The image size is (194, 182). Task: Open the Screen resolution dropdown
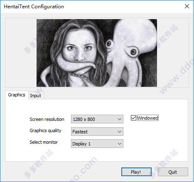pos(97,119)
